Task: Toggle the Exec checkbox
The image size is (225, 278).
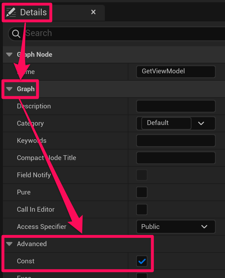Action: (x=142, y=275)
